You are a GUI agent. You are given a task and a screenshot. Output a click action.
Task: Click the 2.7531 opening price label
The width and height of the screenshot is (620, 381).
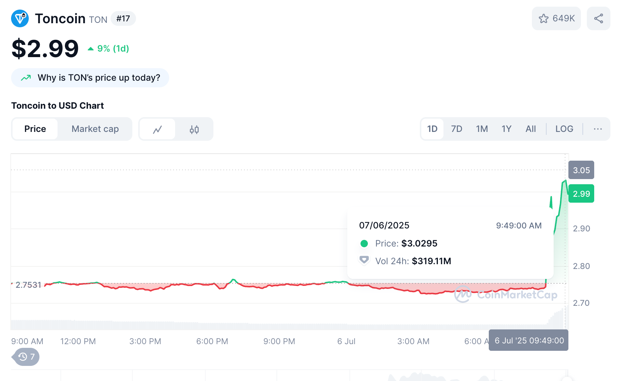28,285
